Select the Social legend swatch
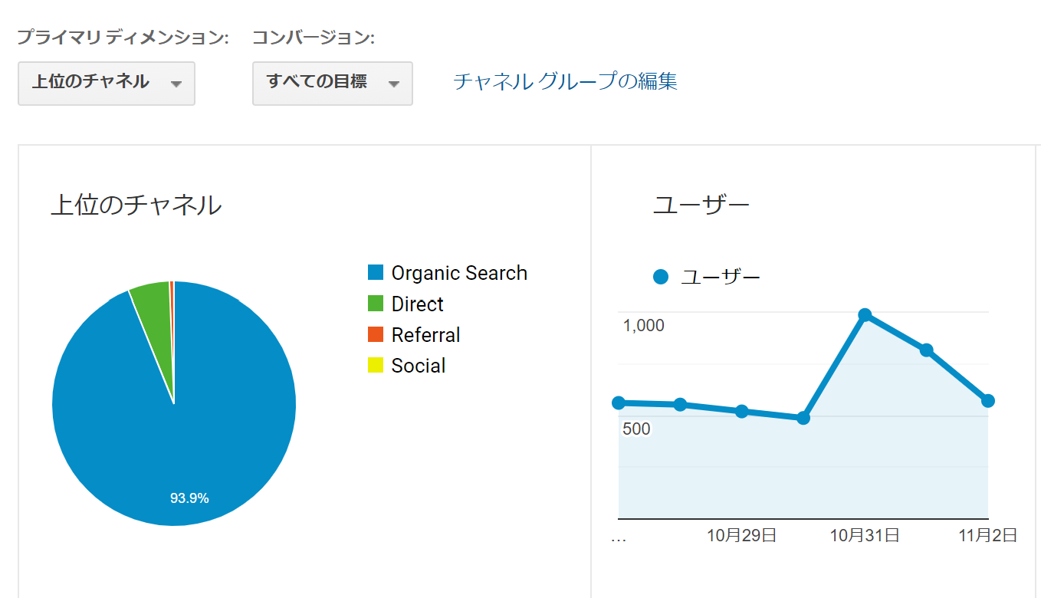 375,365
